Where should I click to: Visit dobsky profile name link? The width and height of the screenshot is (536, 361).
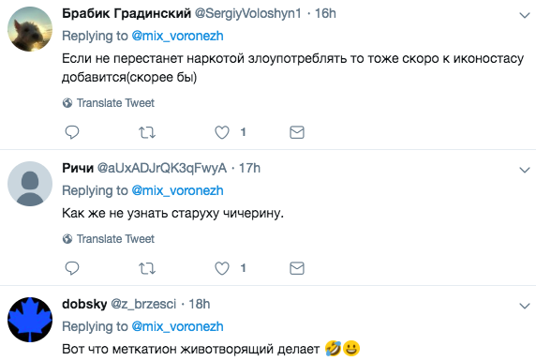84,304
